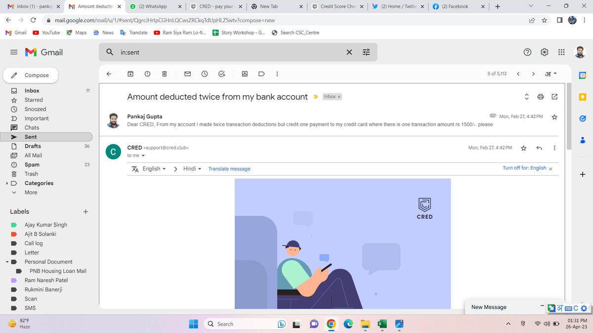Click Add to Tasks icon

[x=222, y=74]
